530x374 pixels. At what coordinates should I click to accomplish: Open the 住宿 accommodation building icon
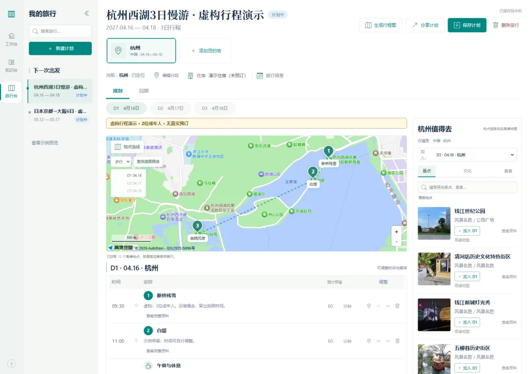pos(190,76)
